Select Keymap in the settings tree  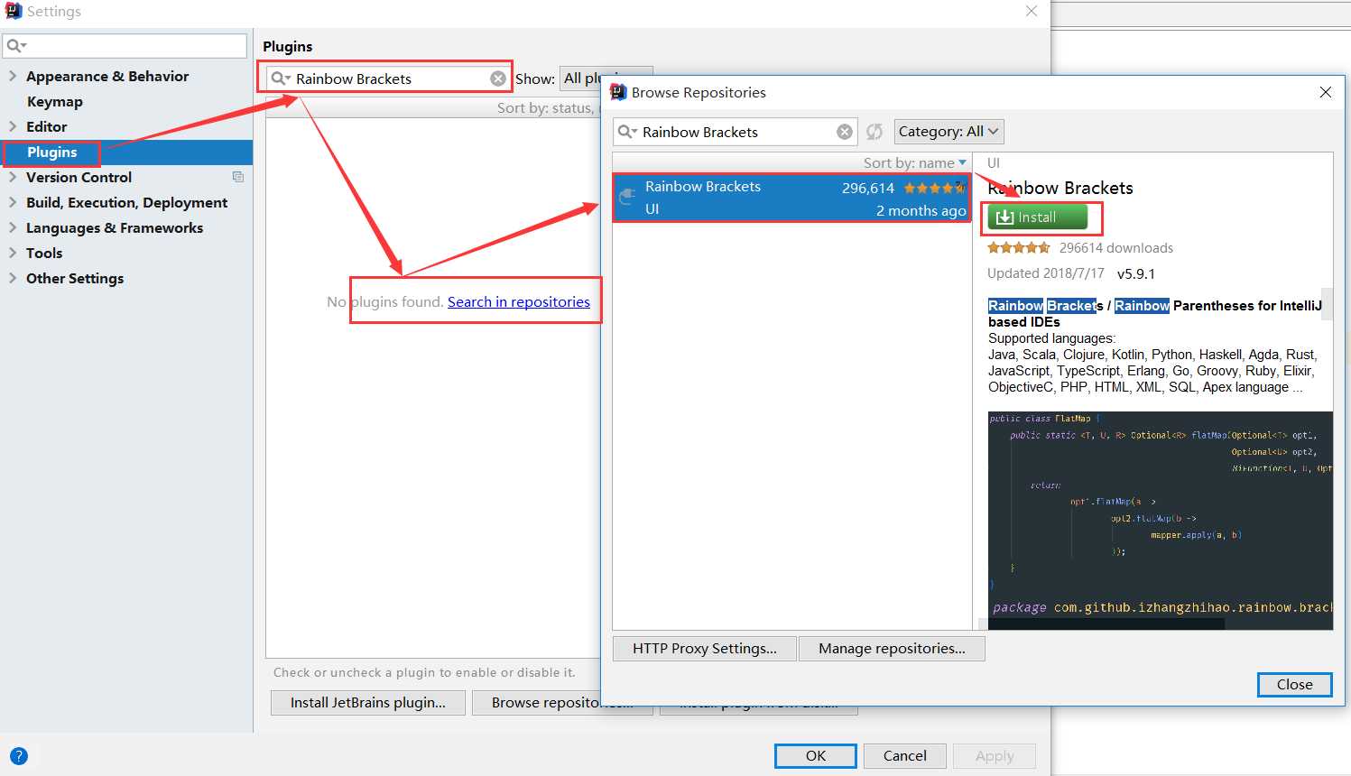coord(55,101)
